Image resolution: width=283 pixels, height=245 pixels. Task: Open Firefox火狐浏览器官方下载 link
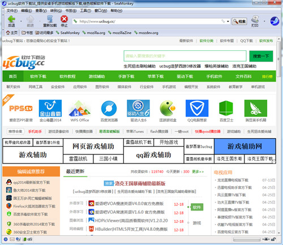coord(34,206)
